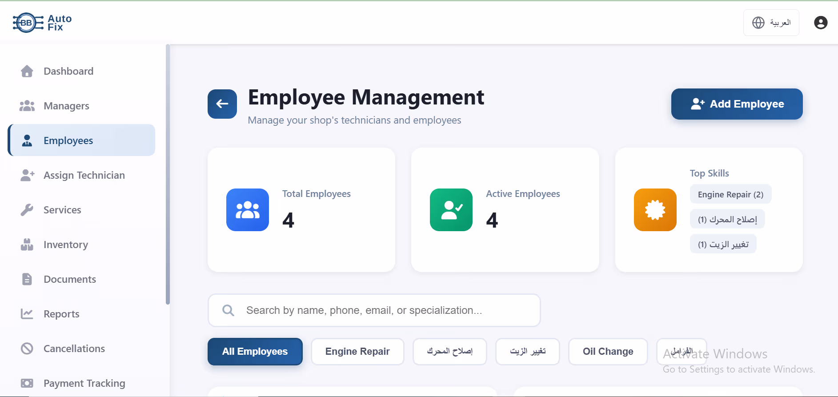This screenshot has height=397, width=838.
Task: Click the Total Employees count 4
Action: tap(288, 220)
